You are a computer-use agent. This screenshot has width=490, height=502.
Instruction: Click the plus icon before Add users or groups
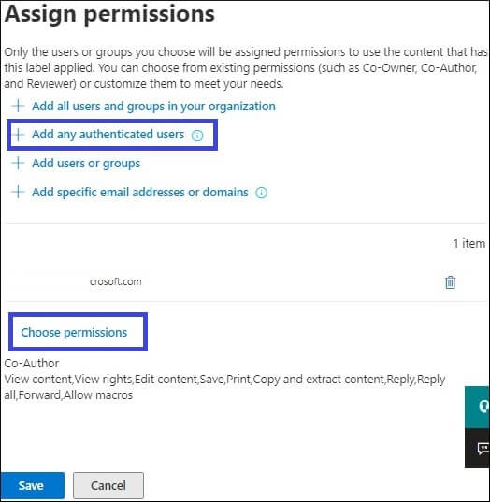[x=19, y=163]
